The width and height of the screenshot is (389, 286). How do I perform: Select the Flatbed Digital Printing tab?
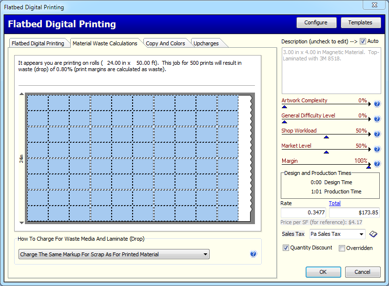38,43
